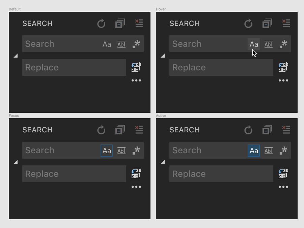Click Replace input field in Hover panel
The image size is (304, 228).
click(x=221, y=67)
